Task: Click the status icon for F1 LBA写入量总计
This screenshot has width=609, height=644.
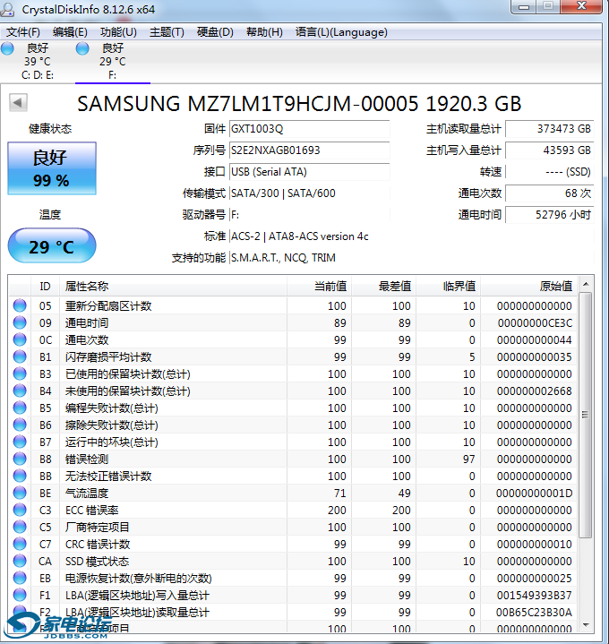Action: [x=20, y=595]
